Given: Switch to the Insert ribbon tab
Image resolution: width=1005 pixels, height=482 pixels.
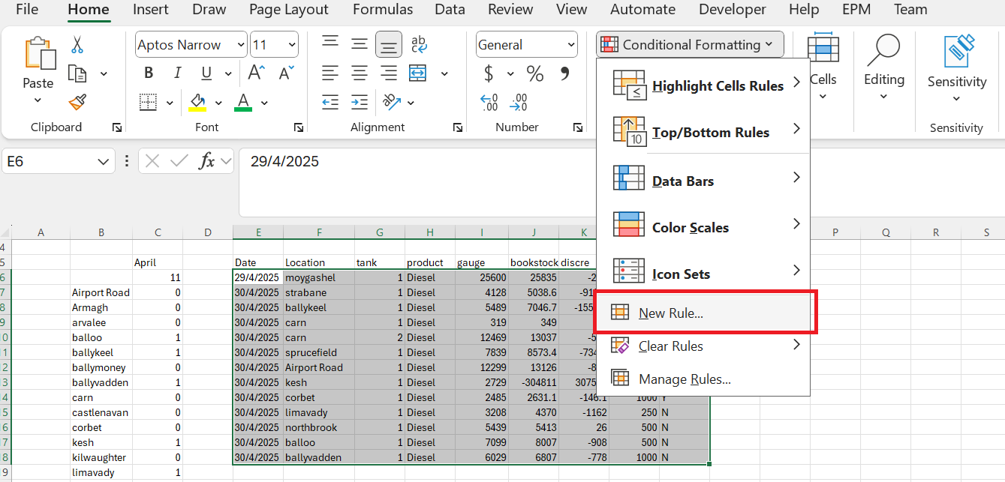Looking at the screenshot, I should (150, 10).
